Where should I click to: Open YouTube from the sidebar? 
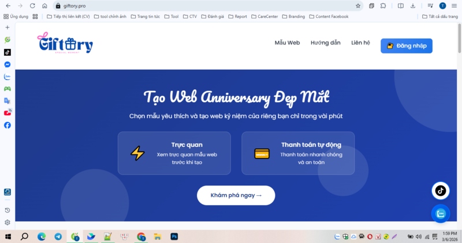(x=8, y=112)
